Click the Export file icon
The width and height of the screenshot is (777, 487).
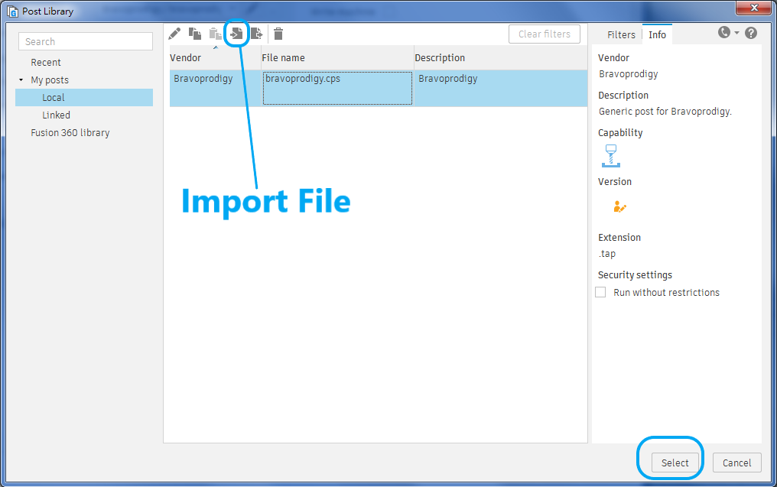tap(257, 34)
